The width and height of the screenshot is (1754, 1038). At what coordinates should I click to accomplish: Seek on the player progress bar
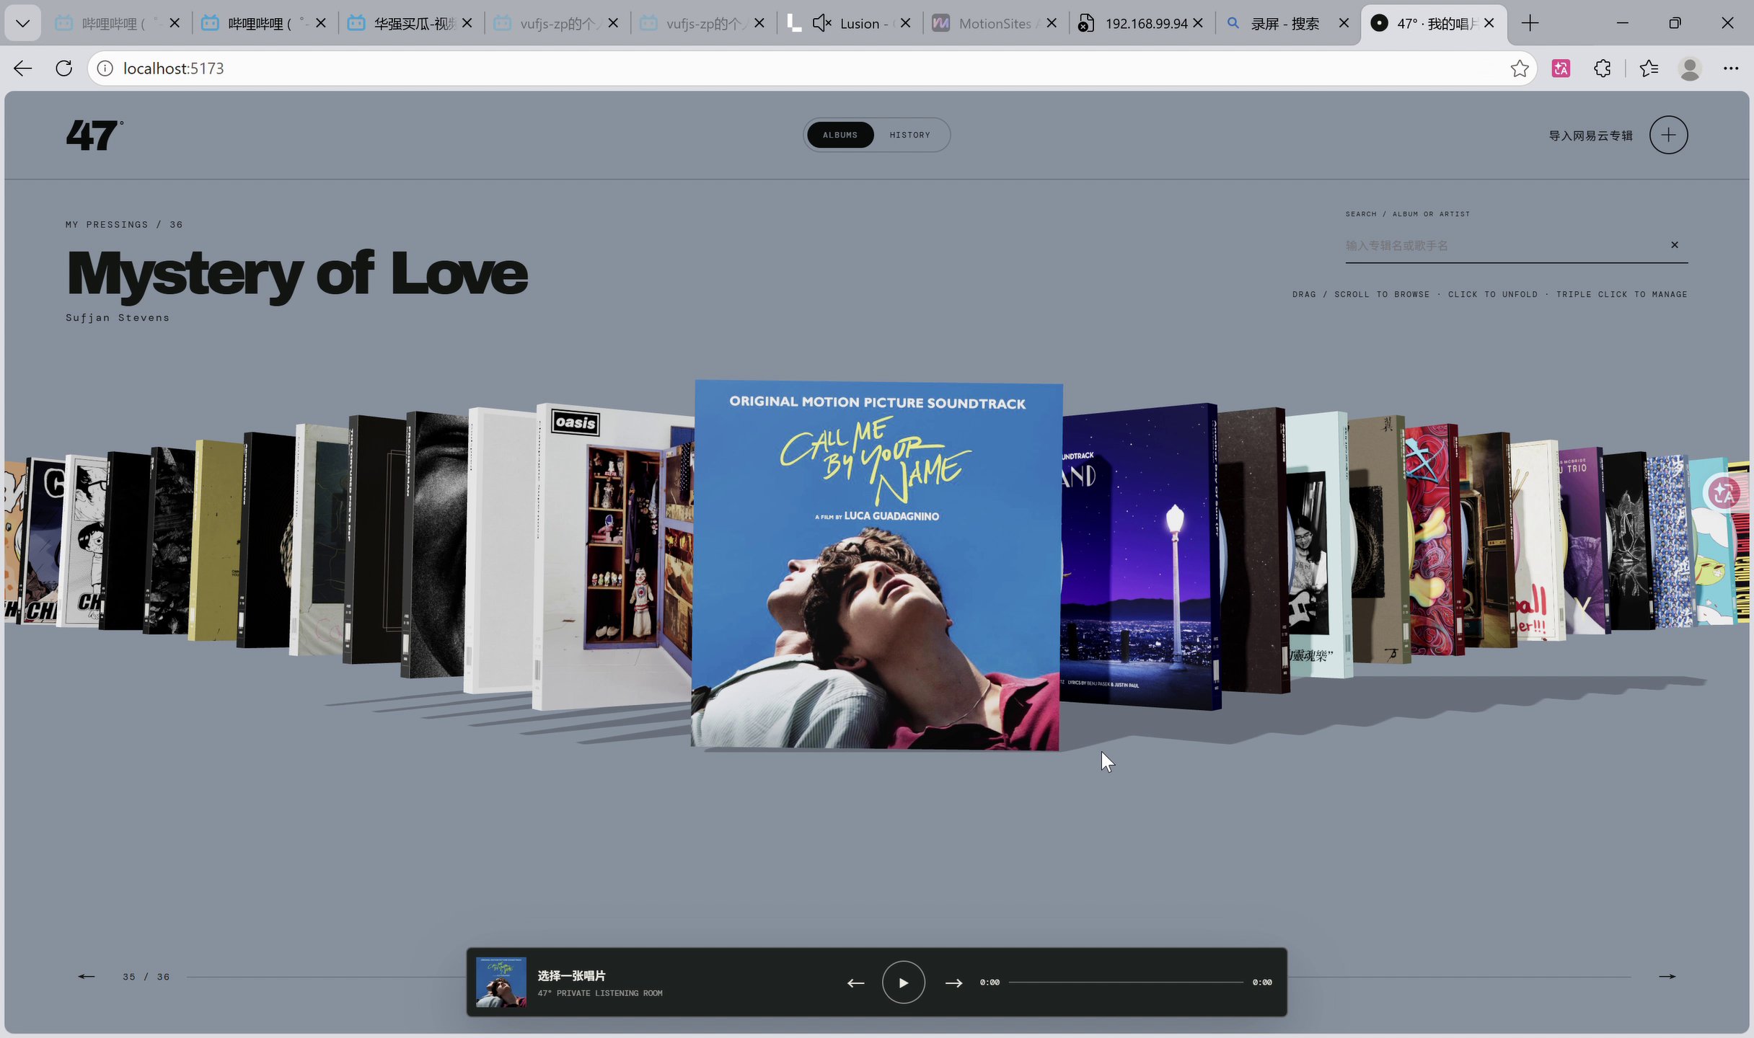pyautogui.click(x=1126, y=982)
